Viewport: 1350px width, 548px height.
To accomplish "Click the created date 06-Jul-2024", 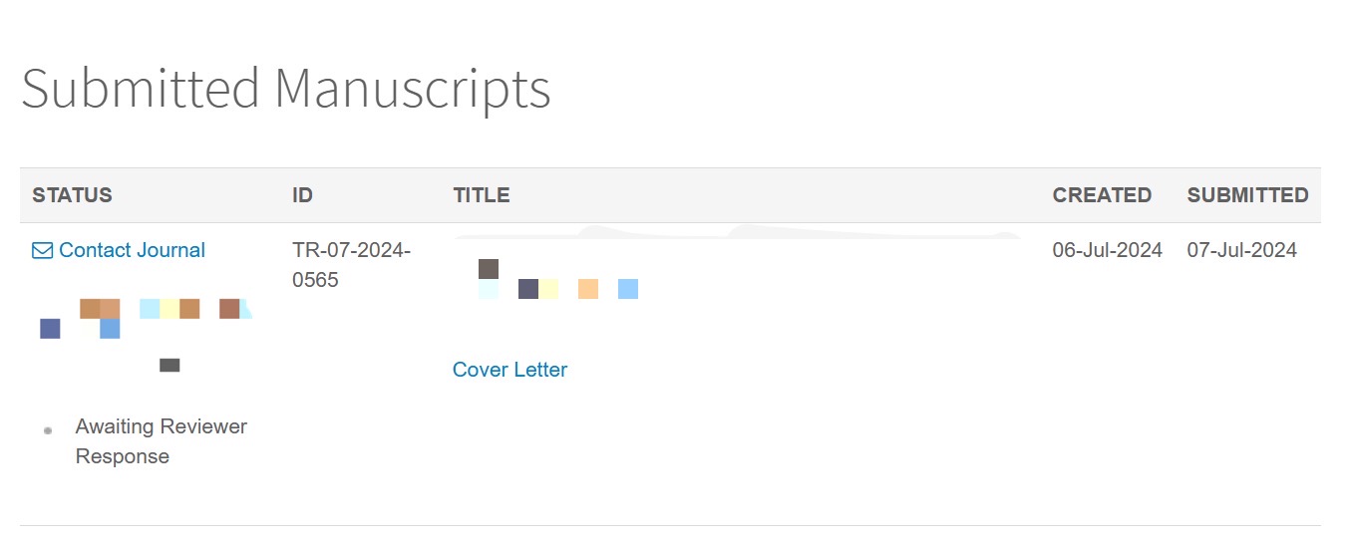I will (1108, 250).
